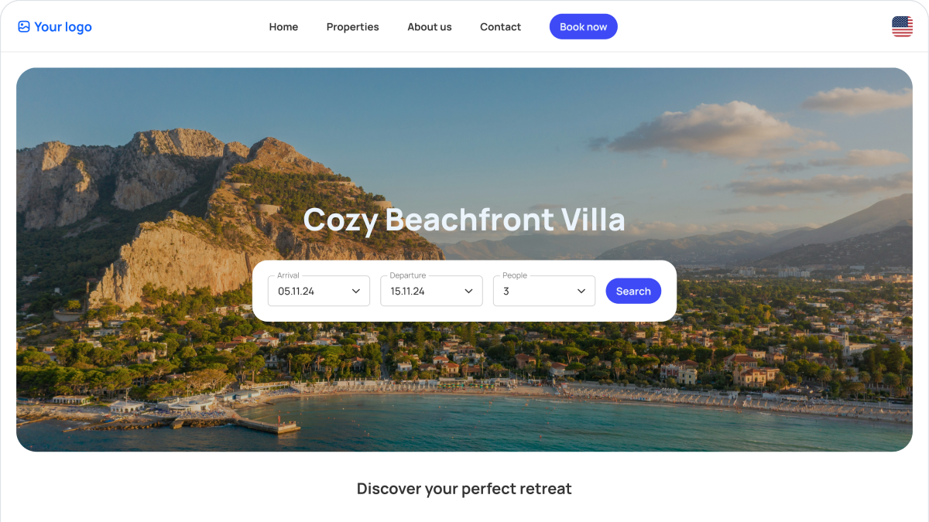929x522 pixels.
Task: Go to the Home menu item
Action: (x=283, y=27)
